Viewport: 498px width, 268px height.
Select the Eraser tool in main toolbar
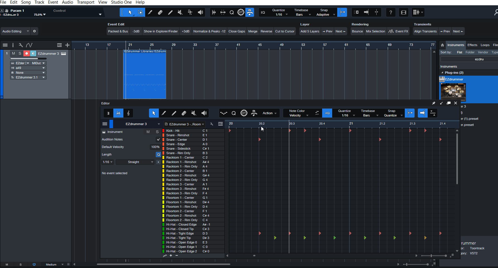160,12
